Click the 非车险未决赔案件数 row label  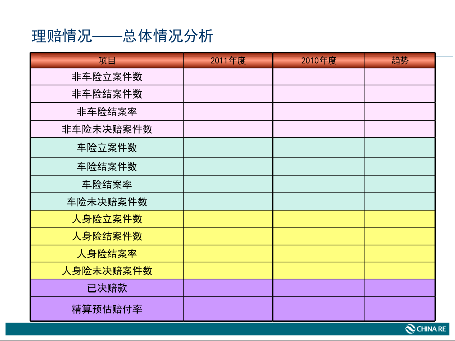[x=107, y=129]
